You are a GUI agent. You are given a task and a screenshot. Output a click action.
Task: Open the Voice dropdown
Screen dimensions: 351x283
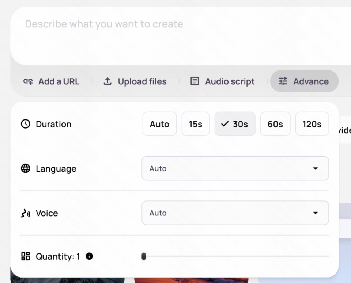pos(235,213)
